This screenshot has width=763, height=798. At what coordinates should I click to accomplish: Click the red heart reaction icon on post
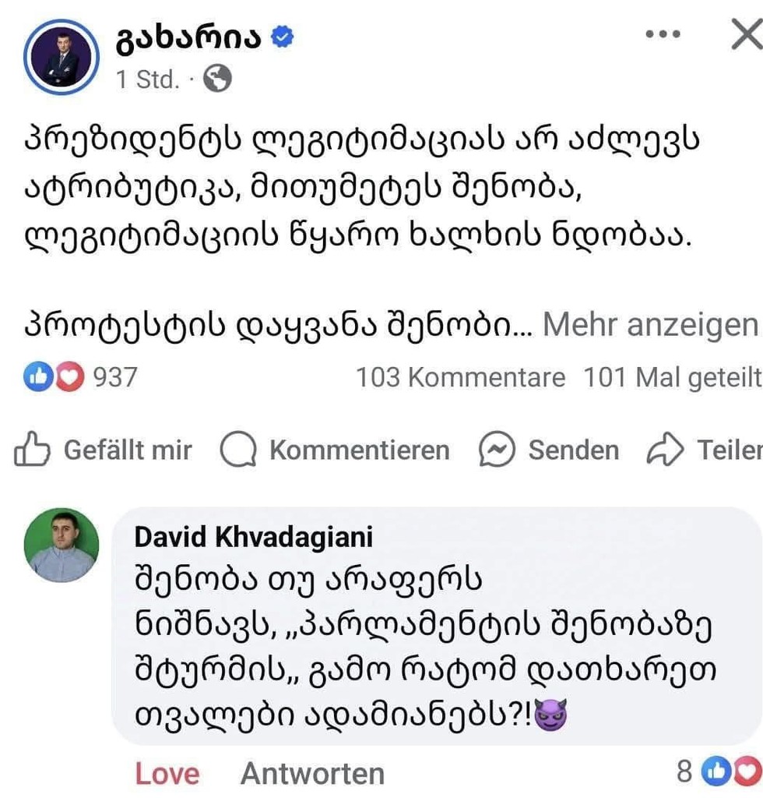(x=69, y=378)
